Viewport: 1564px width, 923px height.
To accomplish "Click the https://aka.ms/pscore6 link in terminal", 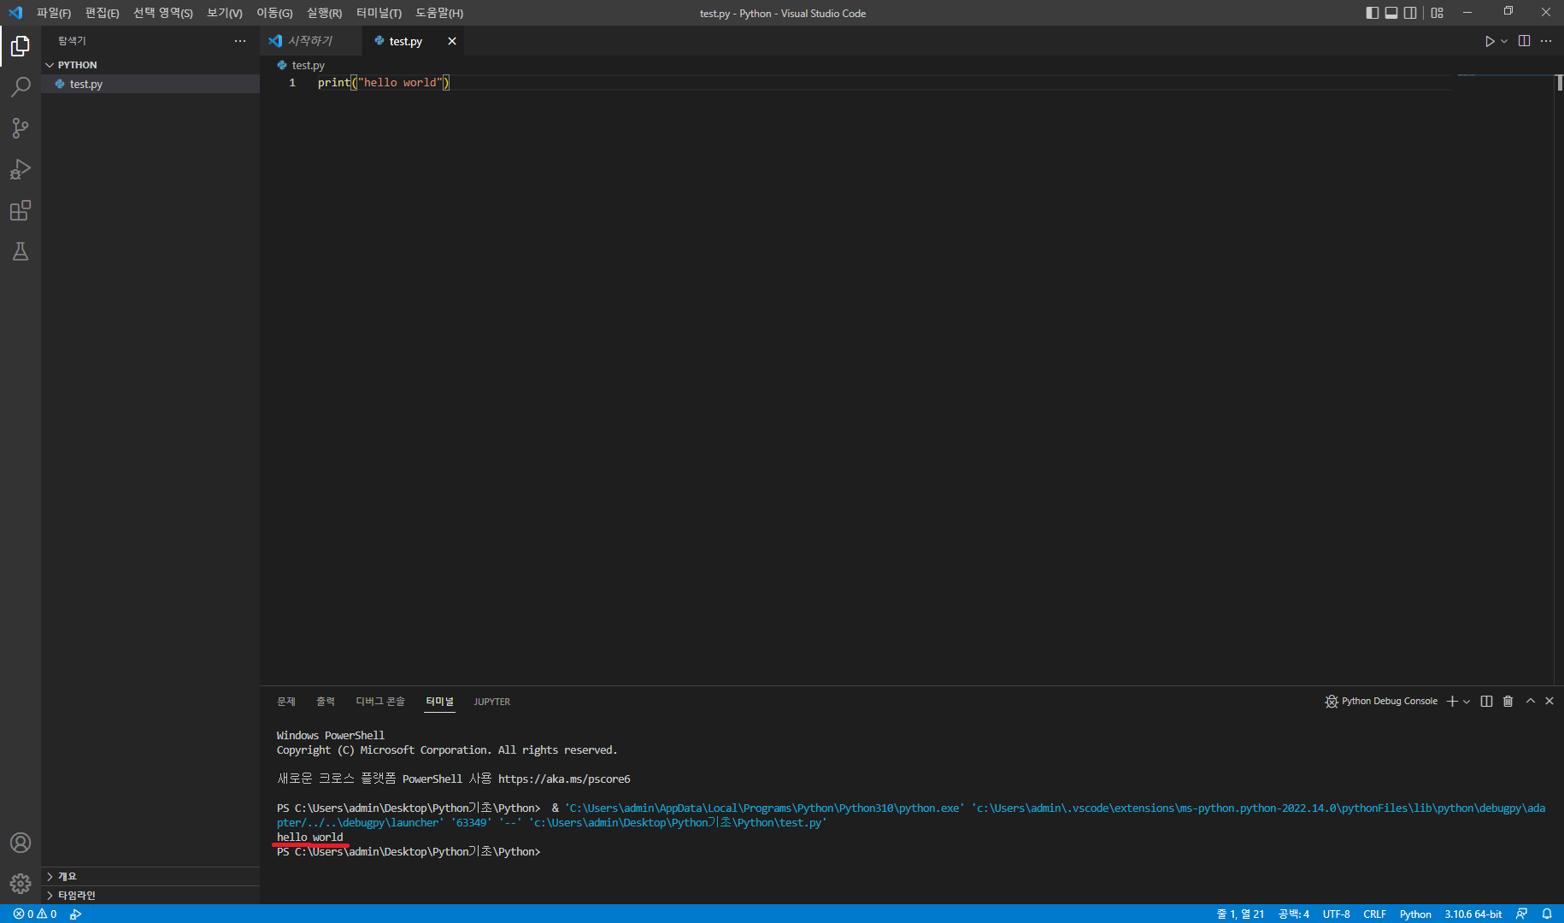I will (x=564, y=779).
